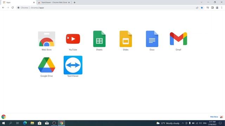This screenshot has height=126, width=225.
Task: Open the Chrome profile avatar menu
Action: point(217,8)
